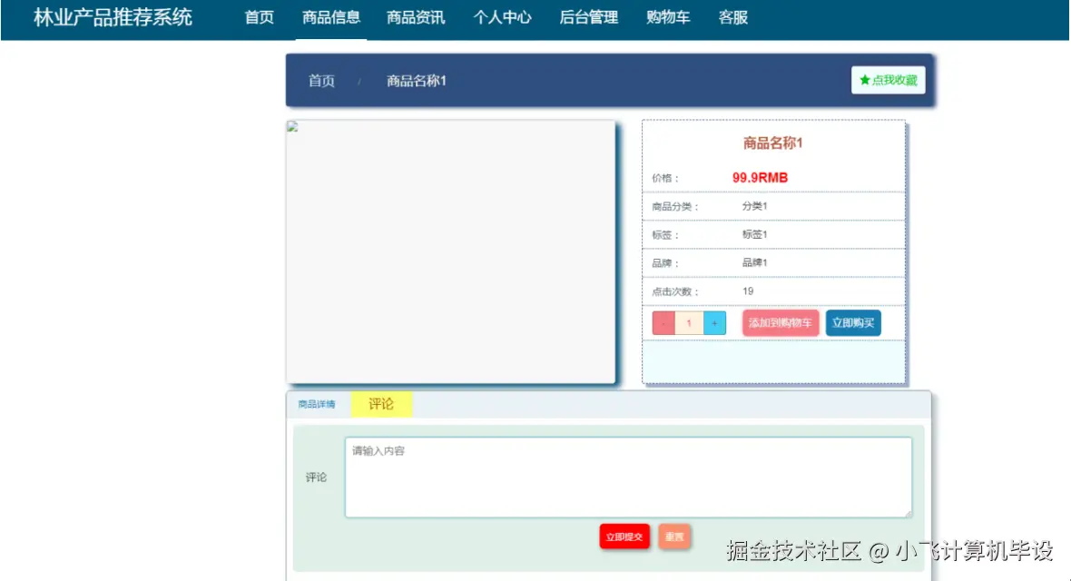Click the 立即购买 button
Viewport: 1071px width, 581px height.
click(853, 322)
